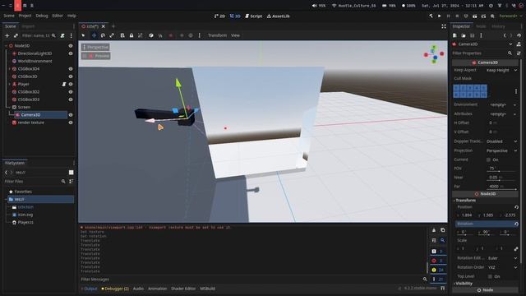Add a new node with the plus icon
The image size is (526, 296).
click(7, 35)
